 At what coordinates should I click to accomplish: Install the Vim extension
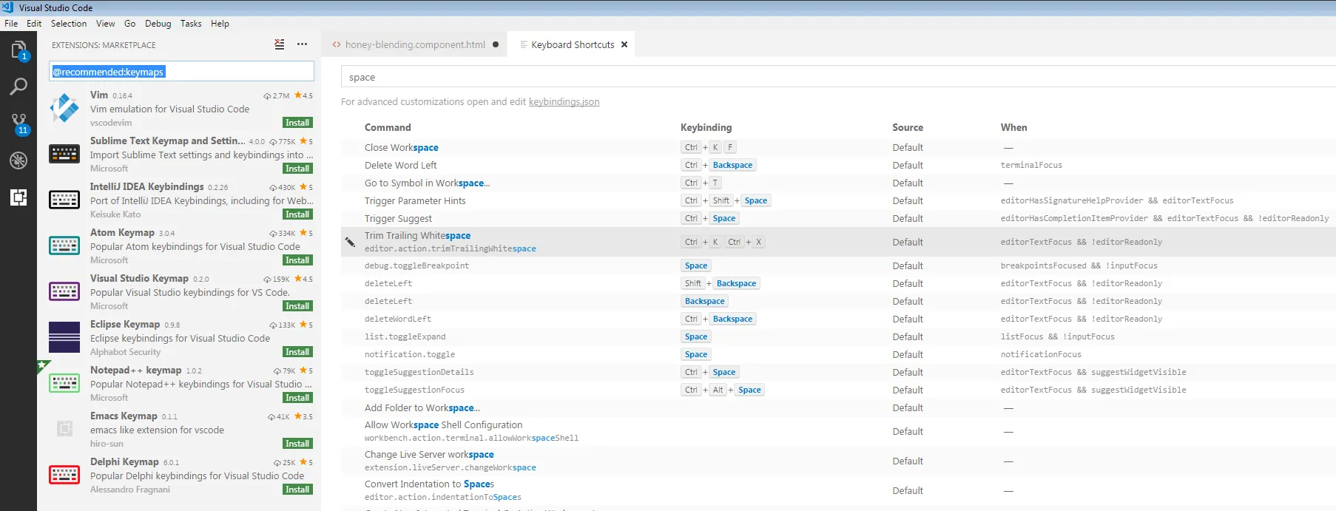pyautogui.click(x=297, y=123)
